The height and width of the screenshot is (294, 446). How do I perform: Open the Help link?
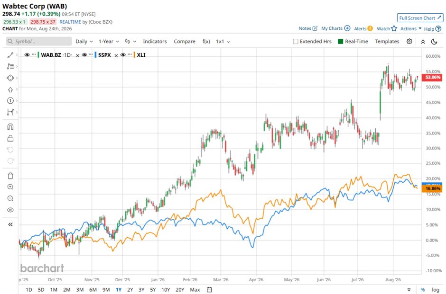[x=433, y=29]
